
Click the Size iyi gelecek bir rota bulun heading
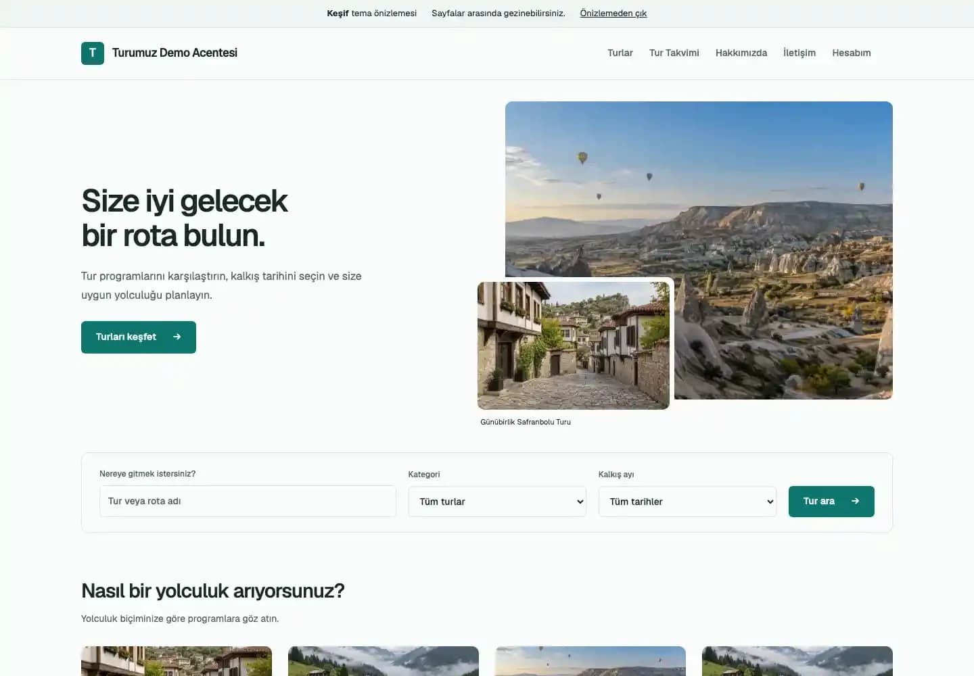(185, 218)
